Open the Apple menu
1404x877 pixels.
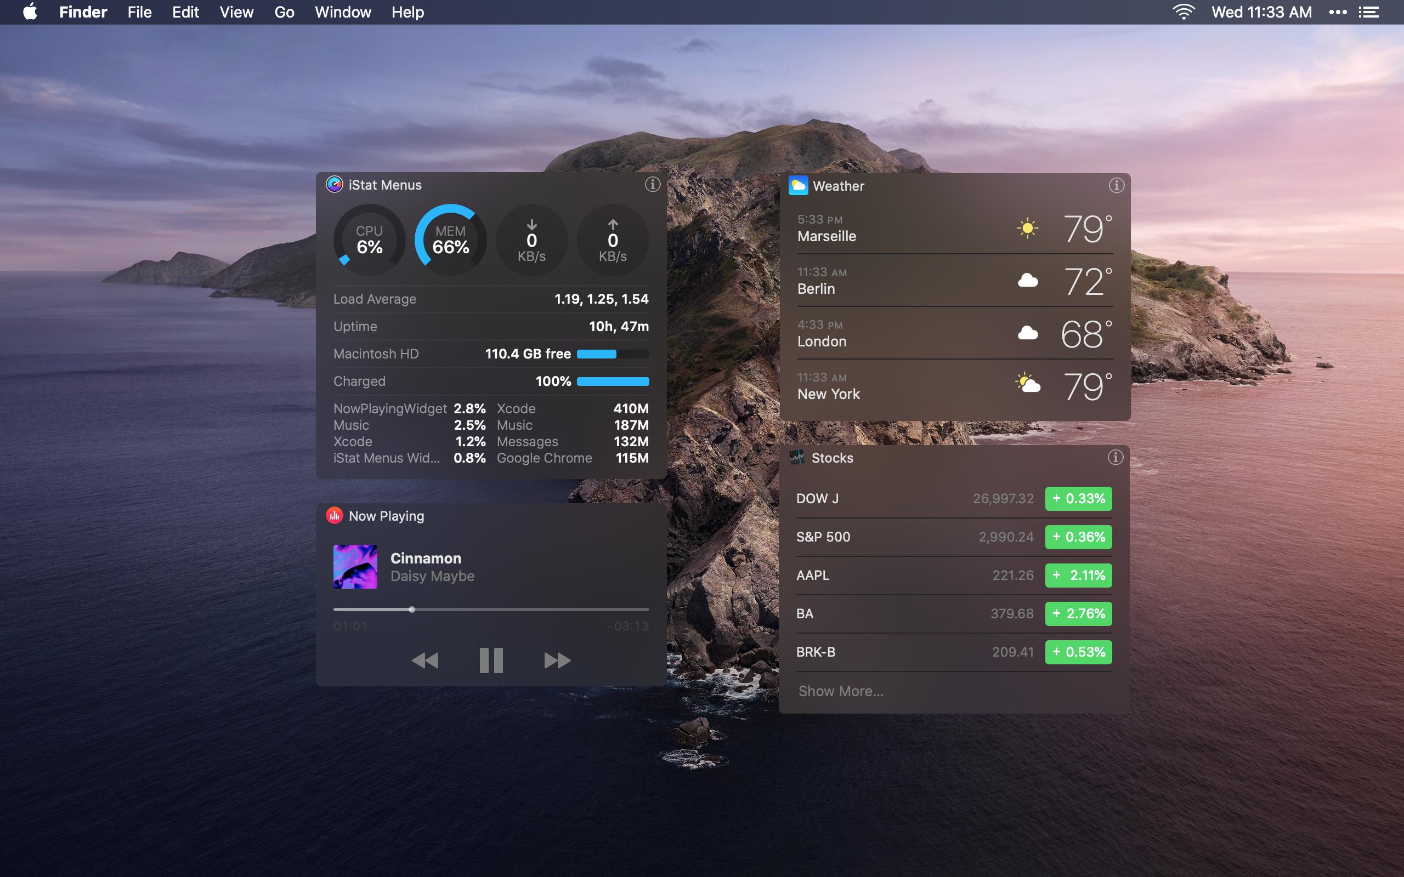tap(30, 12)
